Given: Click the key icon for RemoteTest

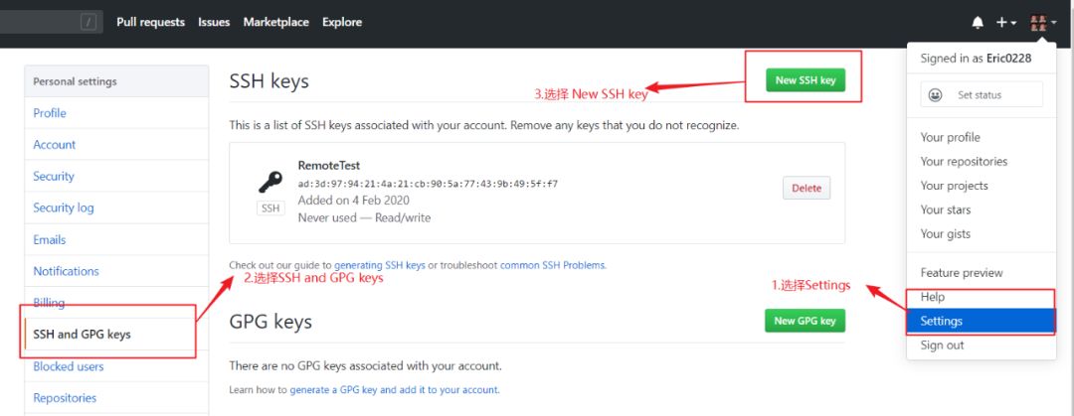Looking at the screenshot, I should coord(269,182).
